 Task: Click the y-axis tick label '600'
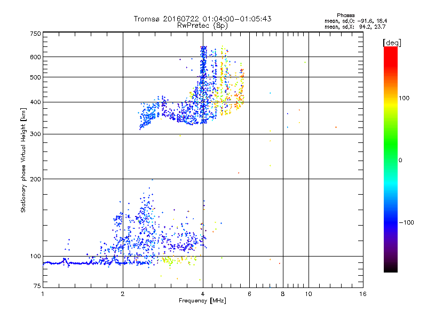[x=35, y=57]
